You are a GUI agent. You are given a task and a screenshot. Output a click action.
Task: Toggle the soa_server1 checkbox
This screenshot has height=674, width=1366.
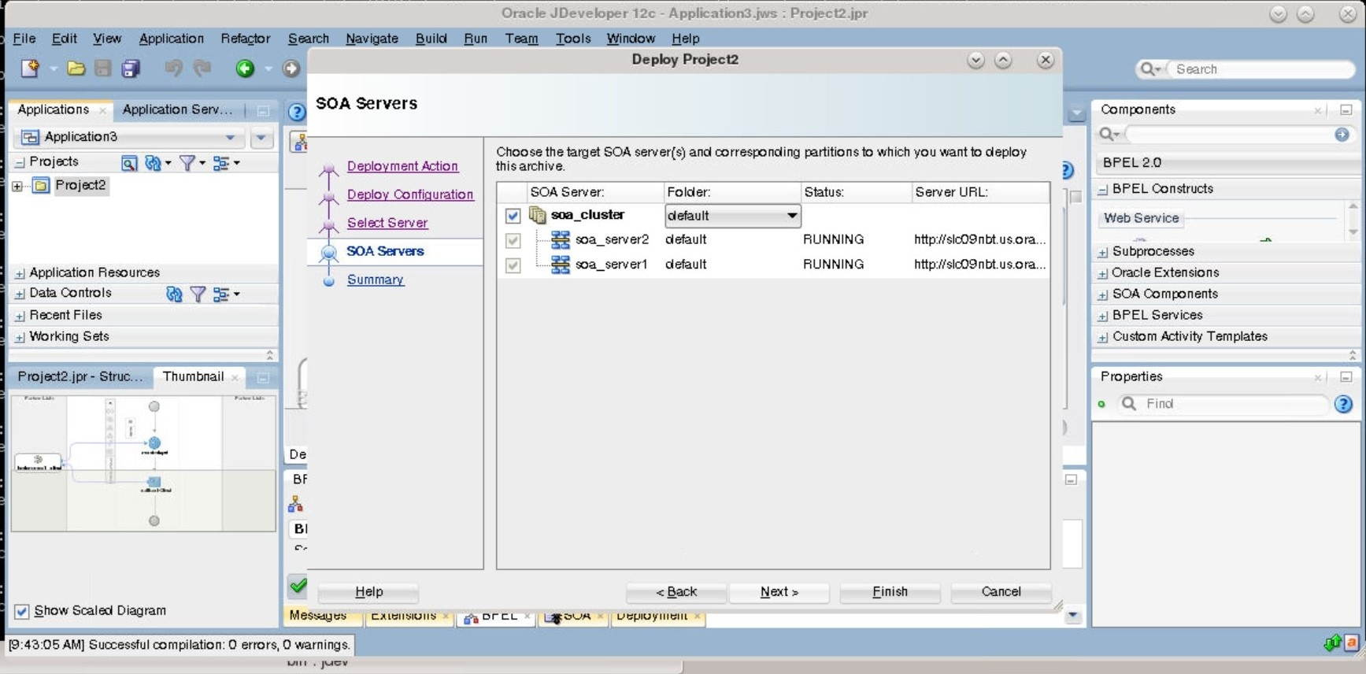tap(513, 265)
